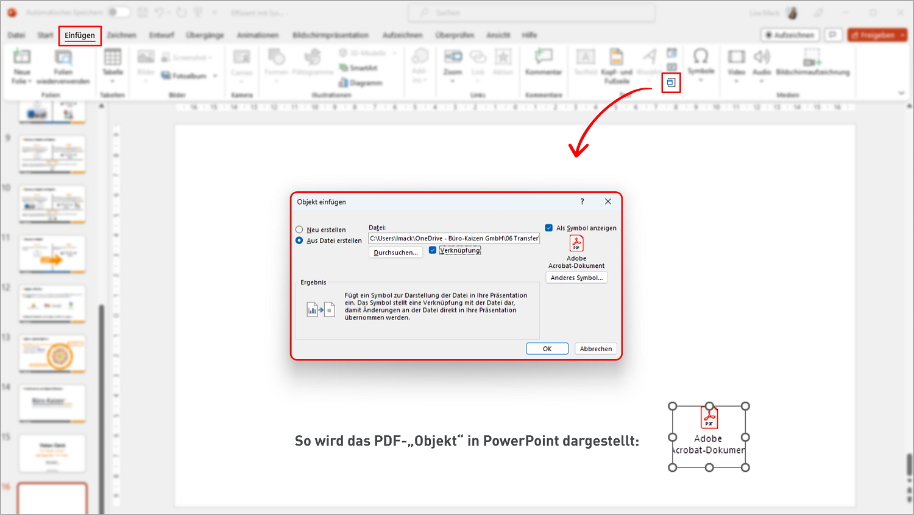The height and width of the screenshot is (515, 914).
Task: Open the Animationen tab
Action: 258,35
